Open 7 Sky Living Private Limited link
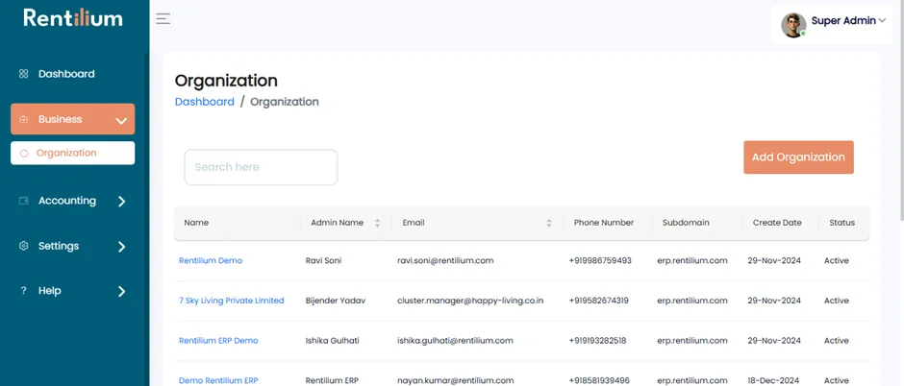The height and width of the screenshot is (386, 904). pyautogui.click(x=231, y=301)
